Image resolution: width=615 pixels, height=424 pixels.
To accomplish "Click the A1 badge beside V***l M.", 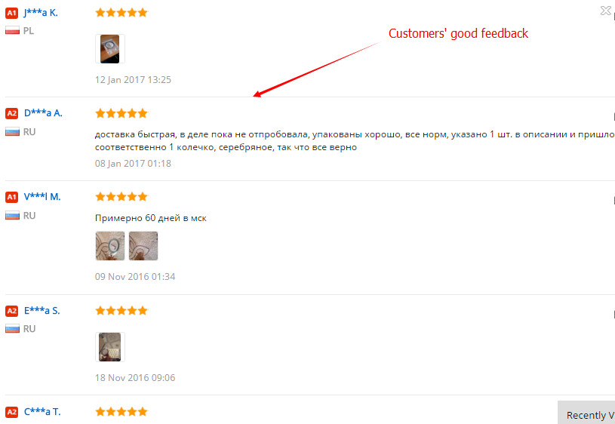I will coord(12,197).
